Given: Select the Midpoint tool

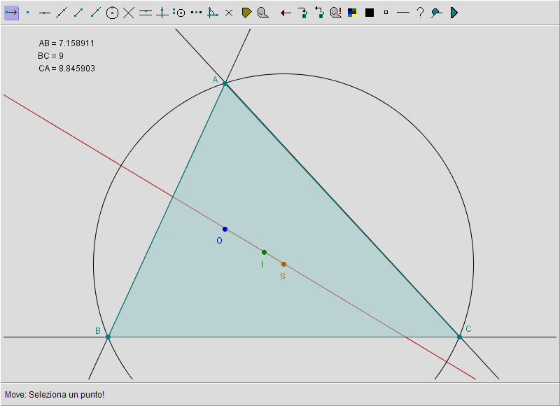Looking at the screenshot, I should pos(196,13).
